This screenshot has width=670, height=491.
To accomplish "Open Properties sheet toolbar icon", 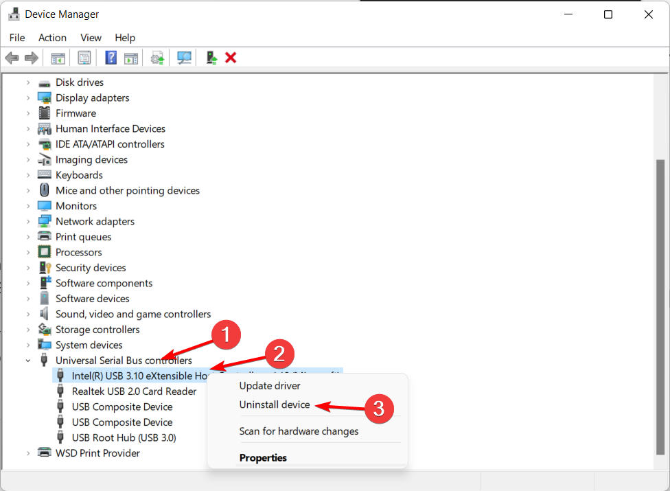I will point(84,58).
